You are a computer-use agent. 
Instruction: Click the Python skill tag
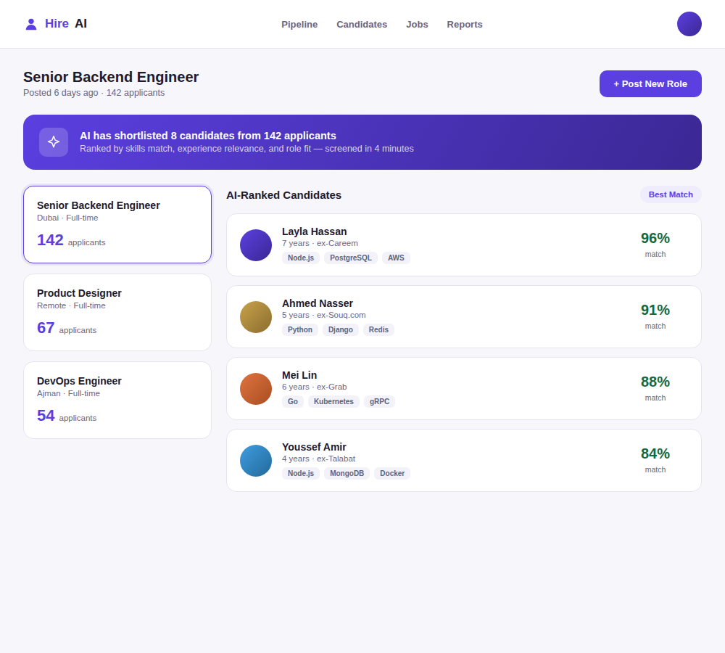click(x=299, y=329)
